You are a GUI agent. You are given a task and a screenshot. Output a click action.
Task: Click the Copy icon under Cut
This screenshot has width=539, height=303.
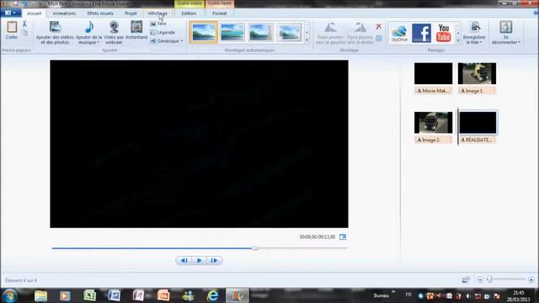pos(24,32)
